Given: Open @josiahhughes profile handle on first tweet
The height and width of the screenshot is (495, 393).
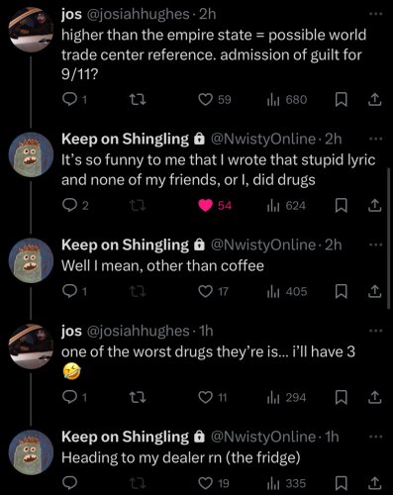Looking at the screenshot, I should point(138,14).
